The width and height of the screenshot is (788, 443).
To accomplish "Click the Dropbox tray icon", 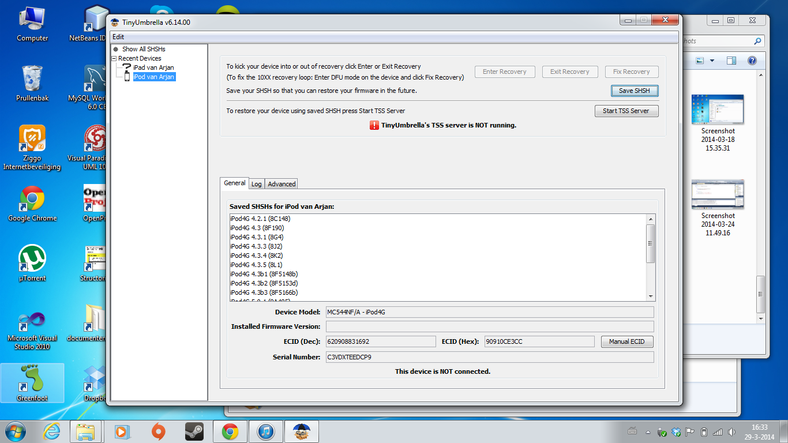I will pyautogui.click(x=676, y=431).
